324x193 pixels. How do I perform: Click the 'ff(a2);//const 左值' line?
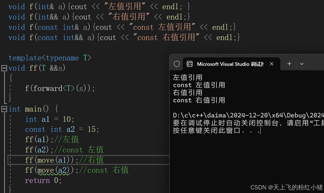[x=65, y=150]
